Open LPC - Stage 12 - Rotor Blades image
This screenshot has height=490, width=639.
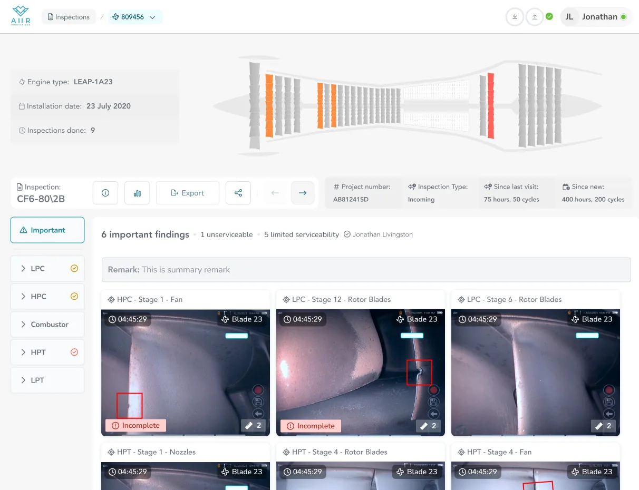click(361, 373)
